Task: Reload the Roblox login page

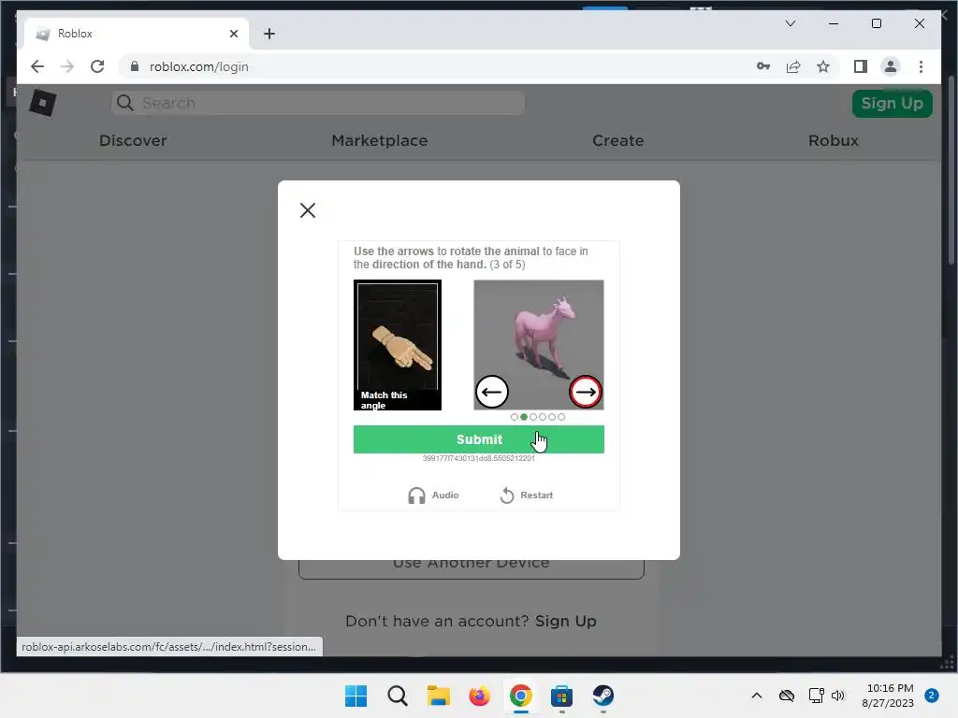Action: pos(97,66)
